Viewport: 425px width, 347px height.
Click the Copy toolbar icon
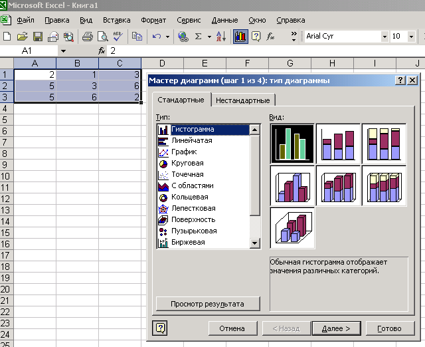[x=137, y=36]
